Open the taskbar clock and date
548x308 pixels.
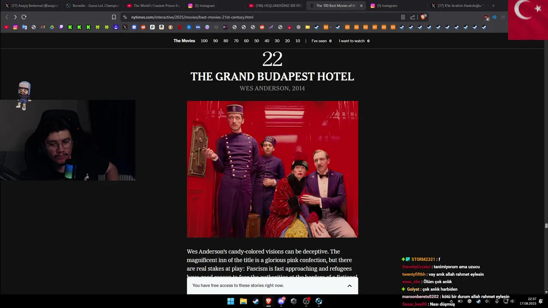click(x=528, y=302)
